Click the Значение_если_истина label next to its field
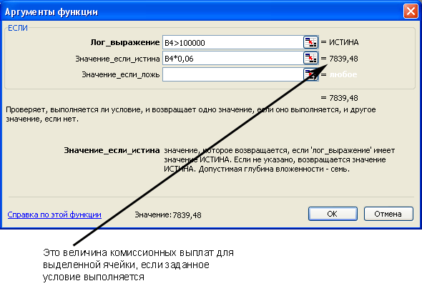This screenshot has height=286, width=422. tap(117, 59)
